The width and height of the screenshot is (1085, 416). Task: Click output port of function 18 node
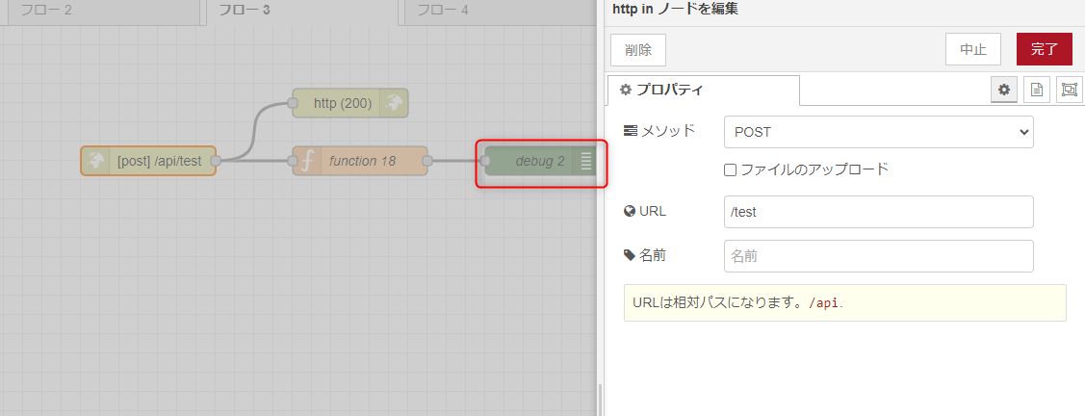tap(426, 161)
